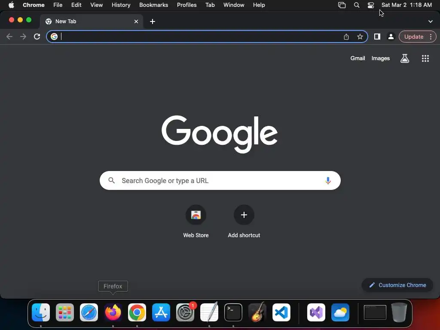
Task: Click the search magnifier in search box
Action: (111, 180)
